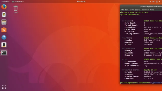The height and width of the screenshot is (91, 162).
Task: Click the Disk Scheduler value CFQ
Action: click(145, 66)
